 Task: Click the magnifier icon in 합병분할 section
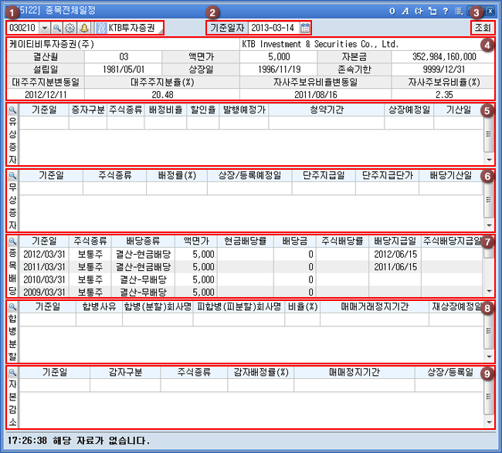(x=12, y=307)
